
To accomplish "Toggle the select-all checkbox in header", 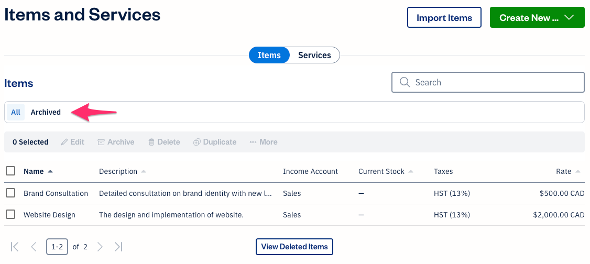I will point(10,171).
